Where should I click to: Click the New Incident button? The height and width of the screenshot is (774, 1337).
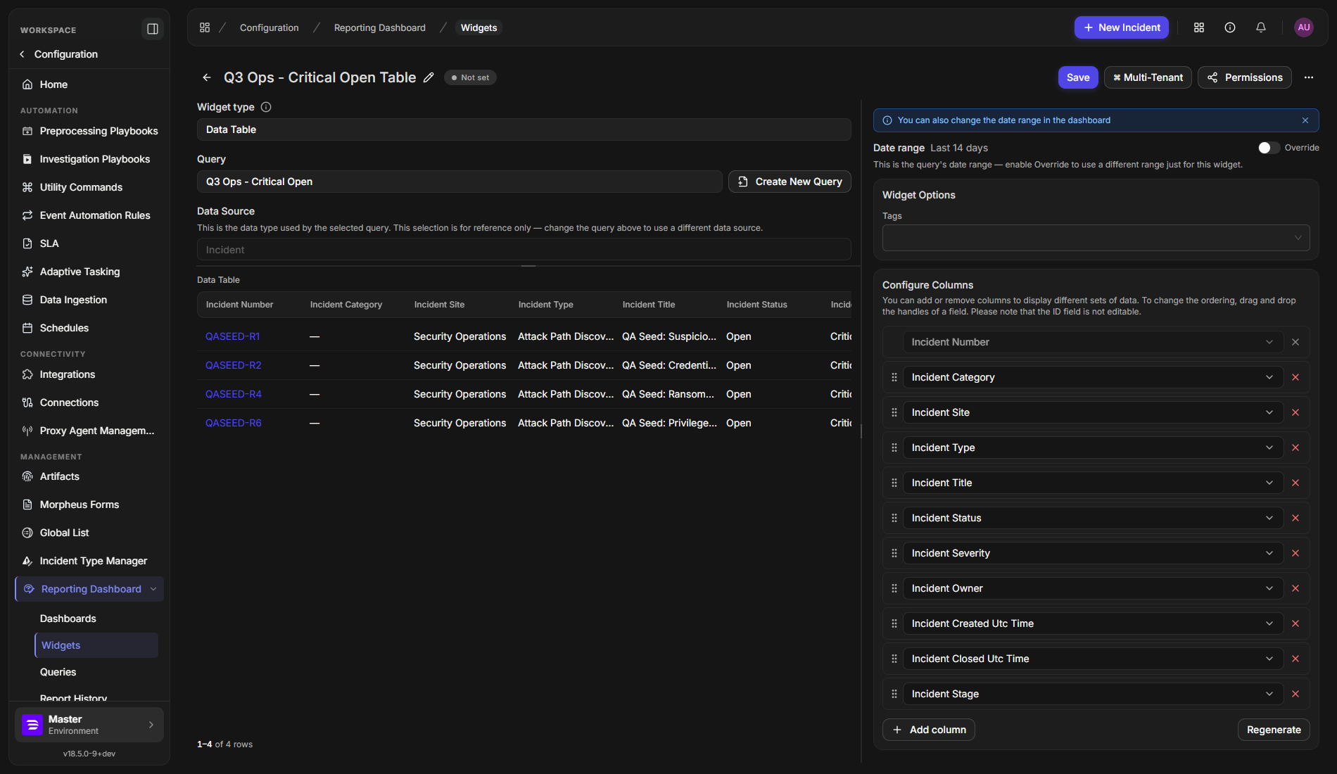(1122, 27)
